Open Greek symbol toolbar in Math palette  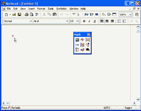pos(82,50)
